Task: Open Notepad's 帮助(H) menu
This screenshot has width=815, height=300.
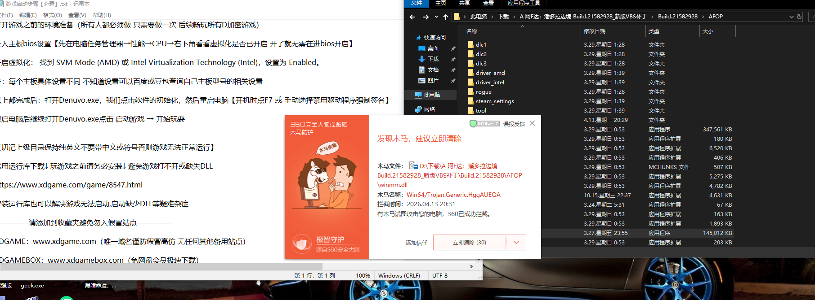Action: pos(102,15)
